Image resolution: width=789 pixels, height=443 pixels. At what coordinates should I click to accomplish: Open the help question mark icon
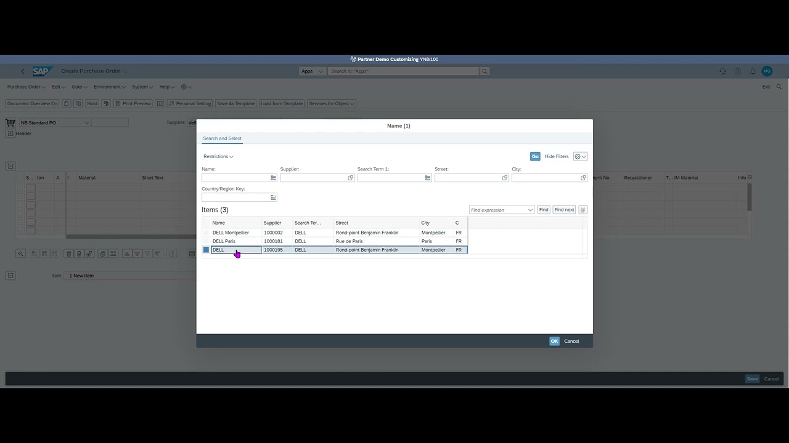(x=737, y=71)
